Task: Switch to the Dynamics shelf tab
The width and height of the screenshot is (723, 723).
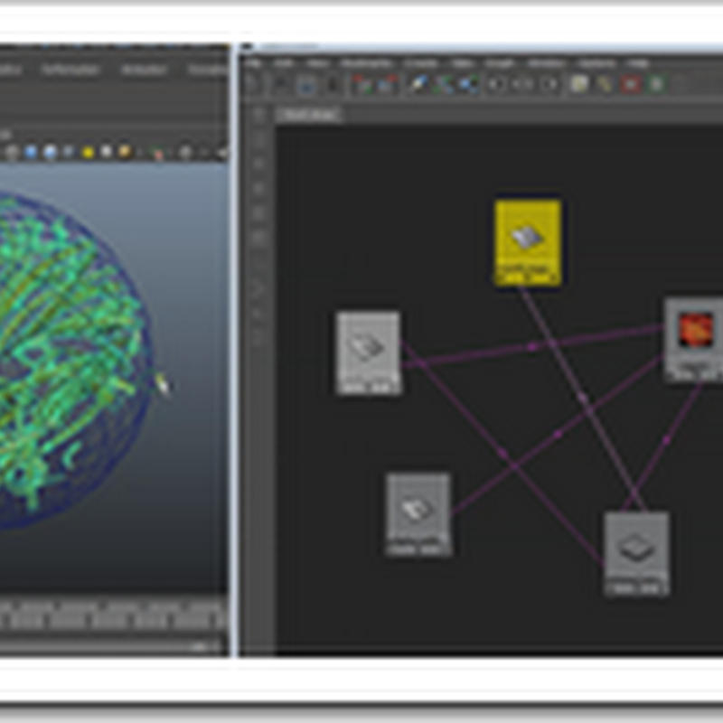Action: tap(209, 70)
